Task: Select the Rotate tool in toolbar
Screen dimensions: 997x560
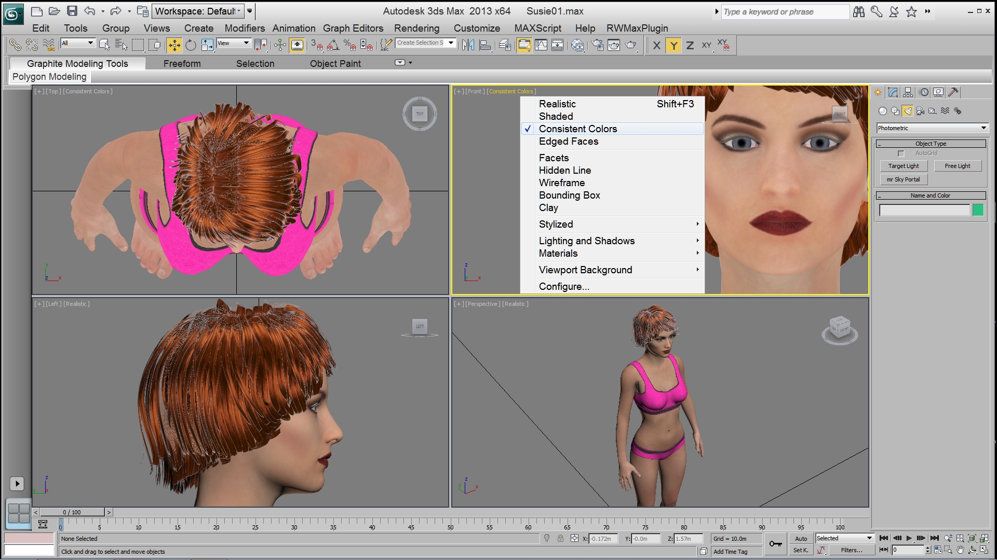Action: click(191, 46)
